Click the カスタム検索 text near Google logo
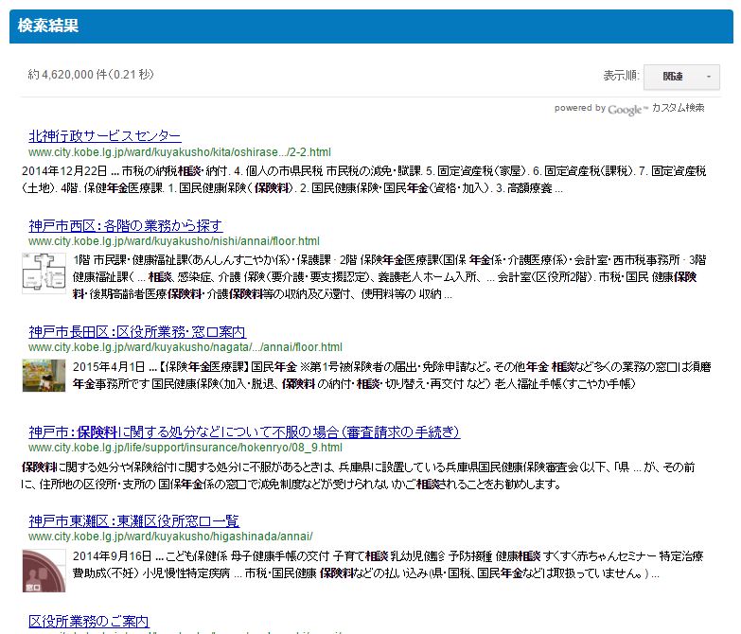This screenshot has width=741, height=634. point(678,108)
